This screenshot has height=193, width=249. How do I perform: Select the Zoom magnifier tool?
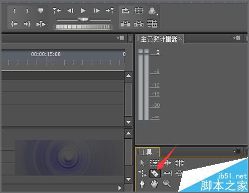point(167,184)
